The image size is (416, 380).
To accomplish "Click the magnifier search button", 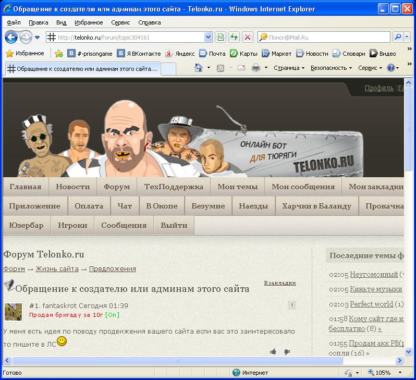I will [x=398, y=37].
